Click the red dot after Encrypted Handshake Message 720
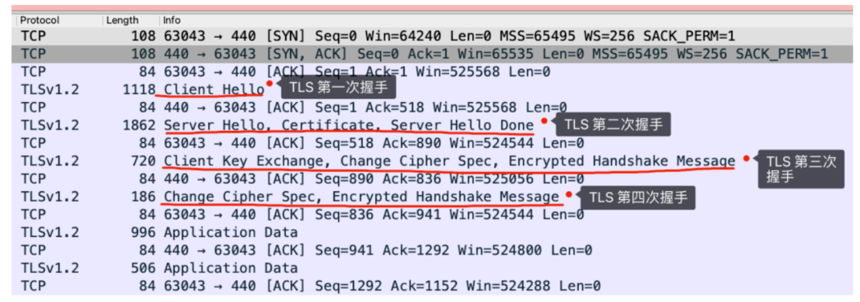The width and height of the screenshot is (860, 302). (746, 158)
